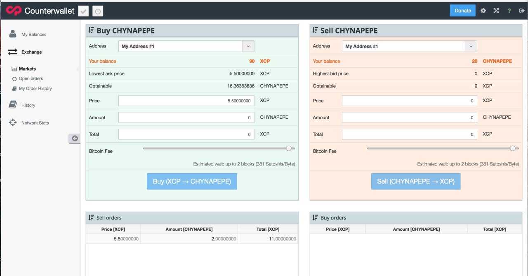The height and width of the screenshot is (276, 528).
Task: Click obtainable value 16.36363636
Action: pos(241,86)
